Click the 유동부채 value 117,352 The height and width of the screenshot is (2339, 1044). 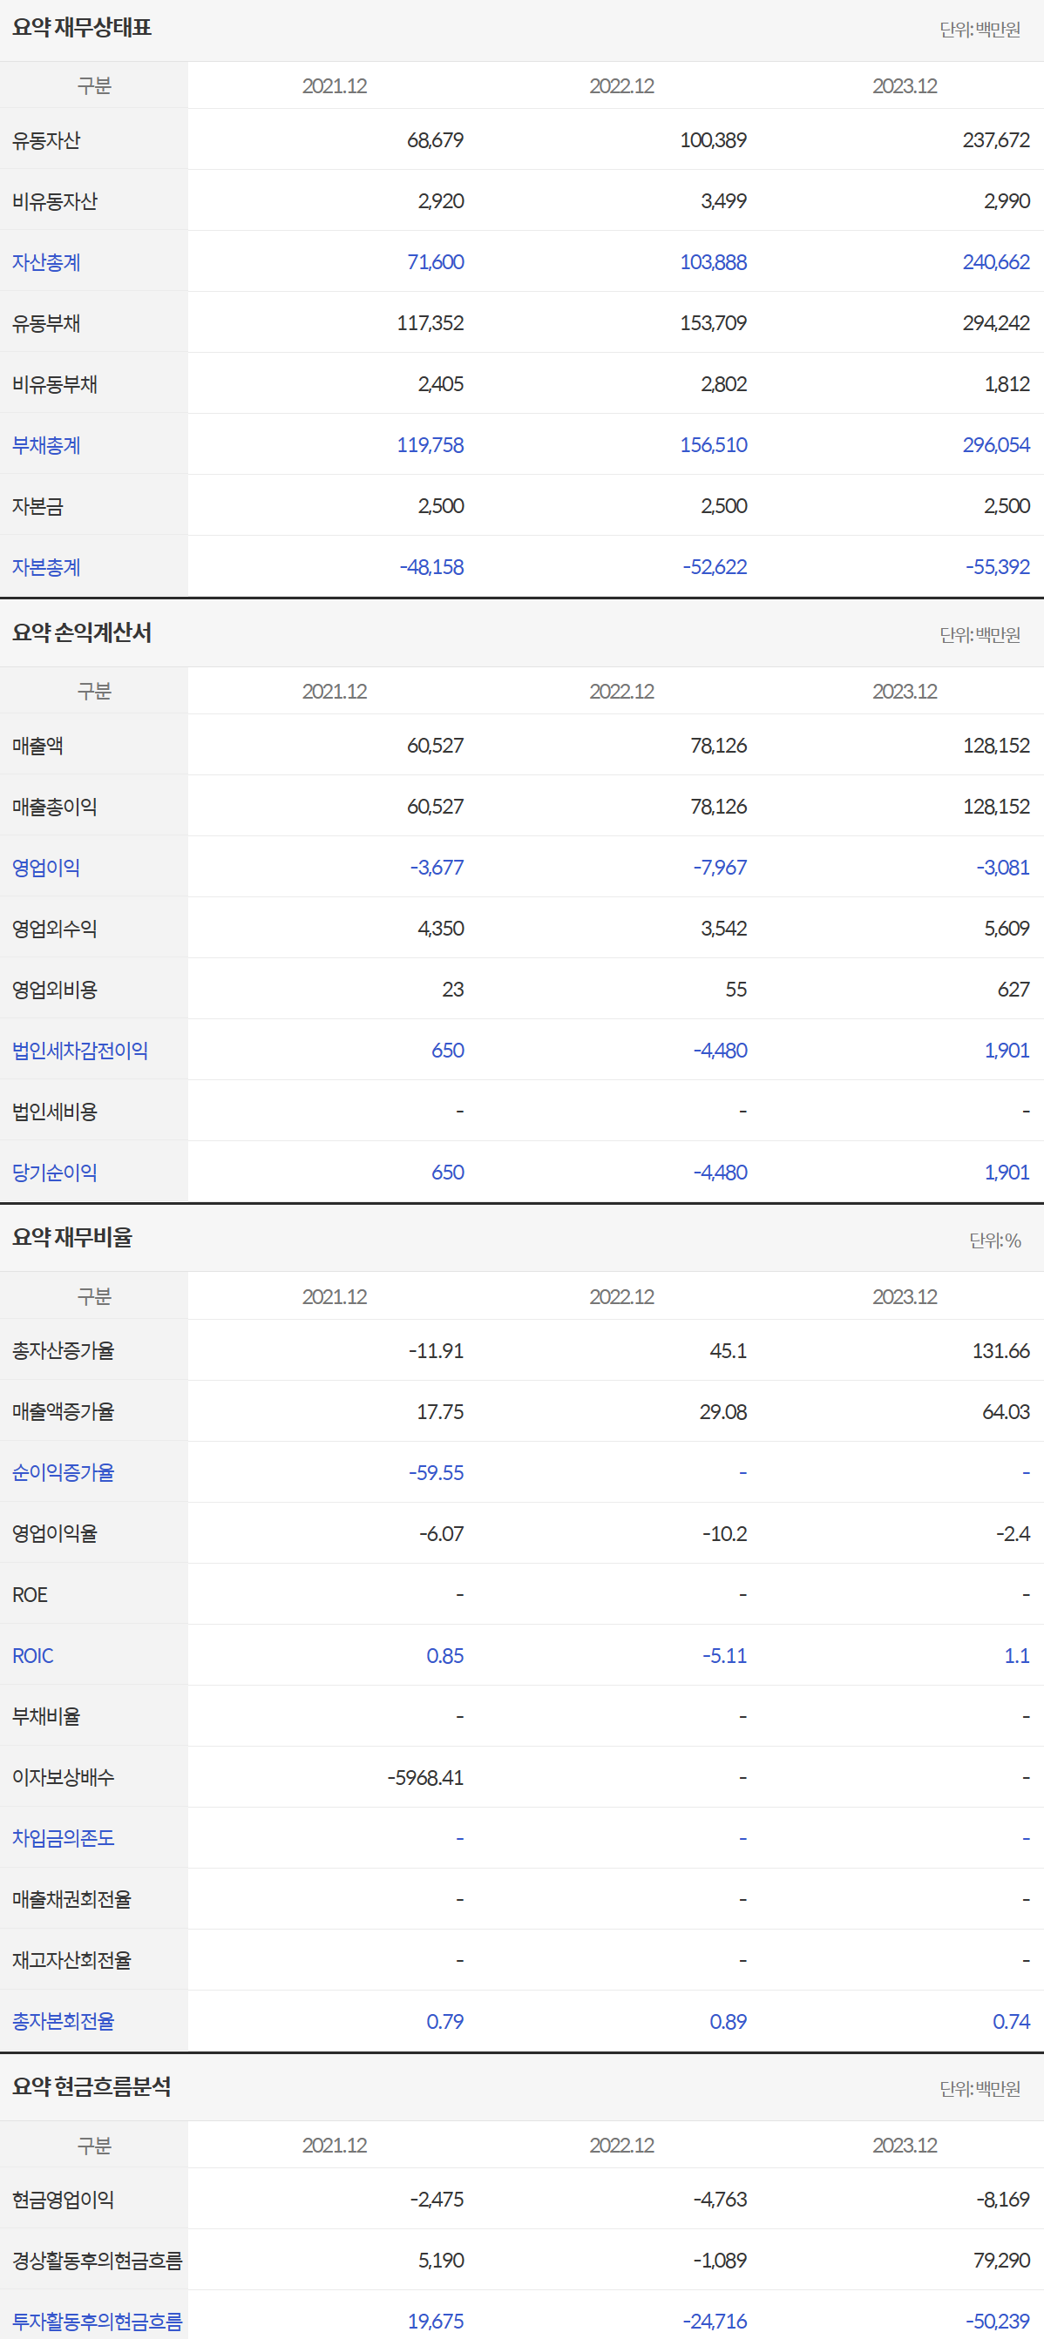pos(430,323)
